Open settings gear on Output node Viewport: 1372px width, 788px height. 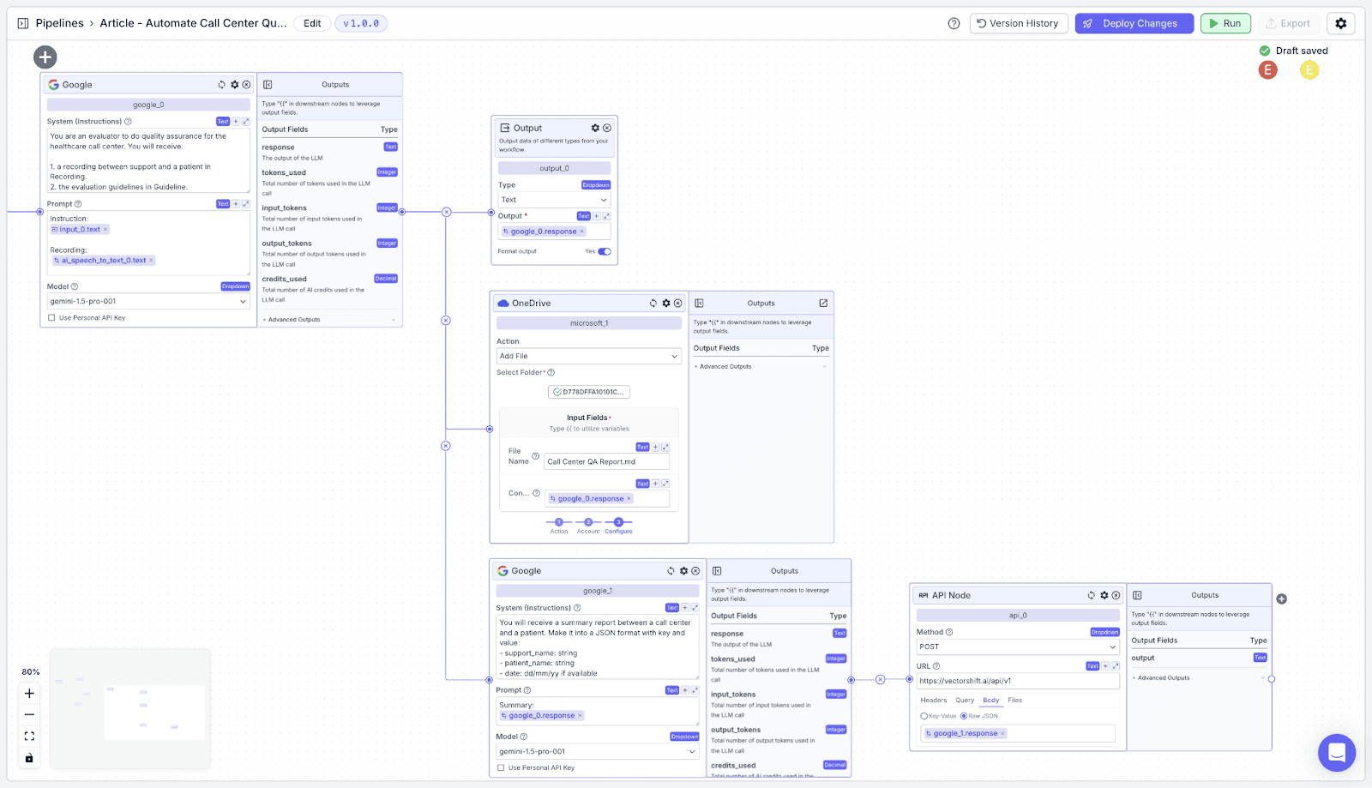(595, 128)
